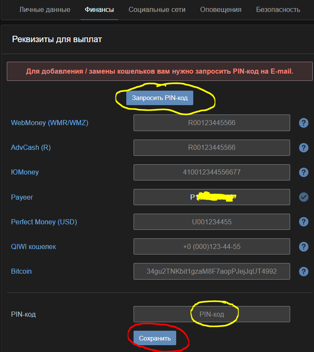
Task: Focus the Bitcoin address input field
Action: [212, 271]
